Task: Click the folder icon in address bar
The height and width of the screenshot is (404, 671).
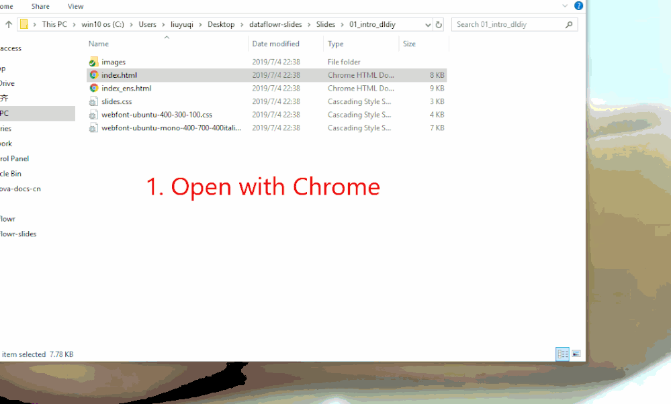Action: tap(24, 24)
